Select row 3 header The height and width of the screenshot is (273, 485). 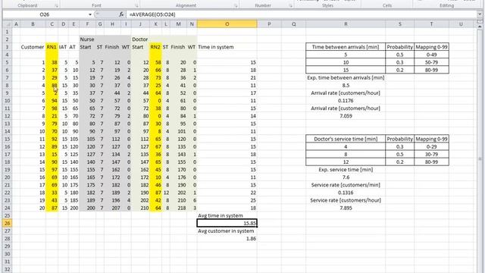(8, 47)
